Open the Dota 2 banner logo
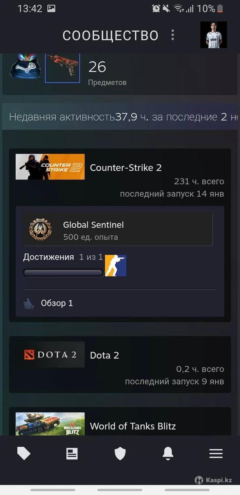The width and height of the screenshot is (240, 495). tap(50, 355)
